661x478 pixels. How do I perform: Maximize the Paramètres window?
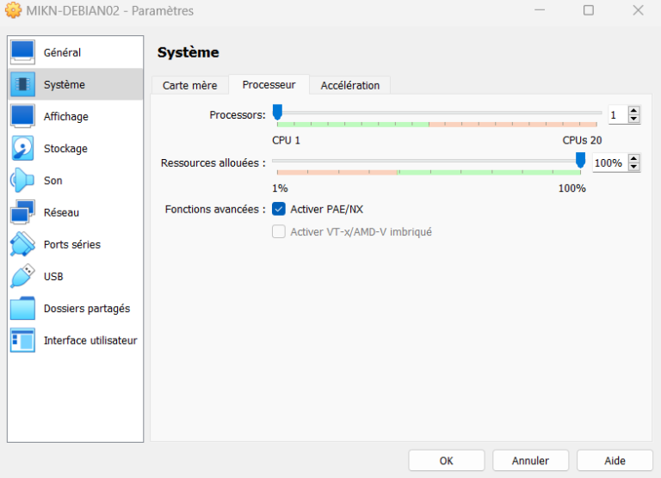589,10
